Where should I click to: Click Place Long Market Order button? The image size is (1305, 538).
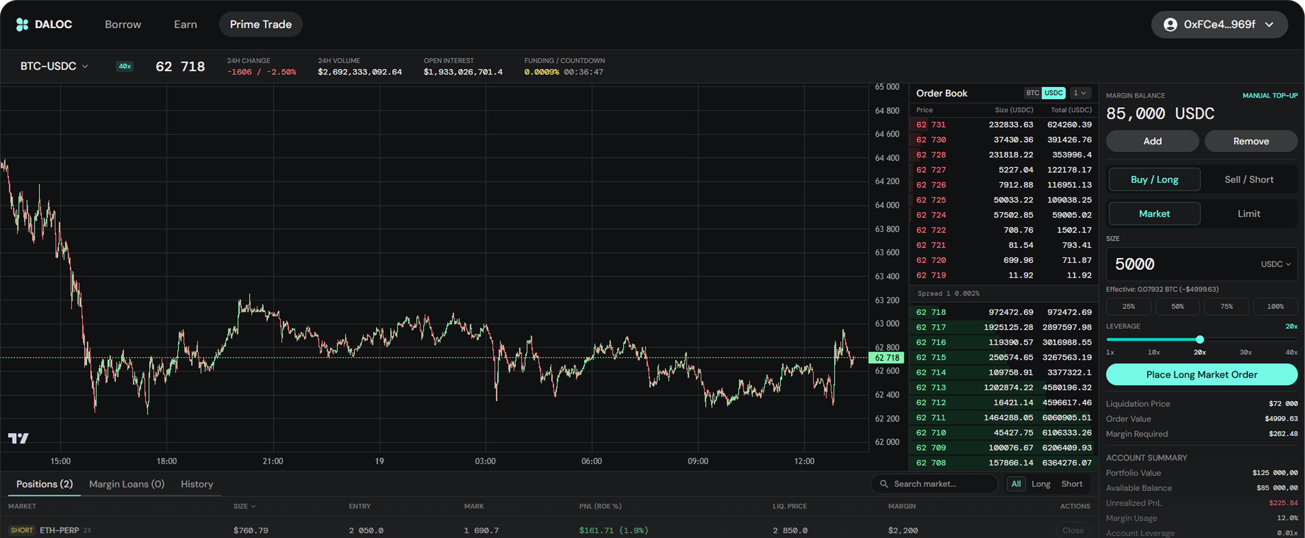(1202, 375)
